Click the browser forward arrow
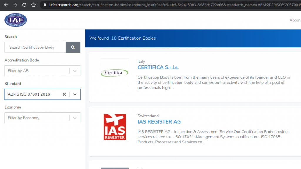Viewport: 301px width, 169px height. (15, 5)
